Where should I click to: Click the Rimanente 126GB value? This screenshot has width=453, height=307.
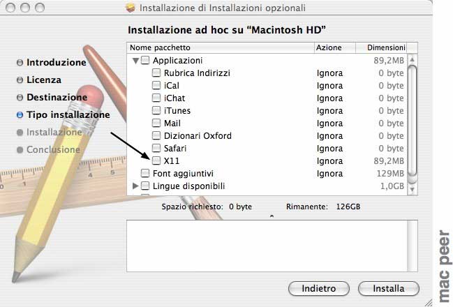[x=348, y=207]
